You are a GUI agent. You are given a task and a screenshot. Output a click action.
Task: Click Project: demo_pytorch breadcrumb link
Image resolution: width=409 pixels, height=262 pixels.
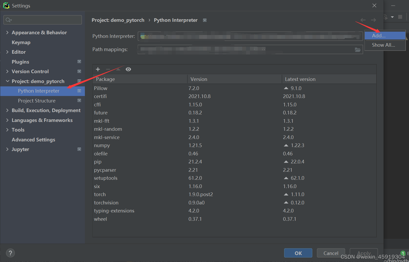[118, 20]
